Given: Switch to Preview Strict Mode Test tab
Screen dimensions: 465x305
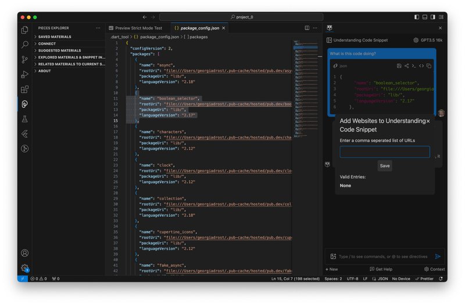Looking at the screenshot, I should [x=138, y=28].
